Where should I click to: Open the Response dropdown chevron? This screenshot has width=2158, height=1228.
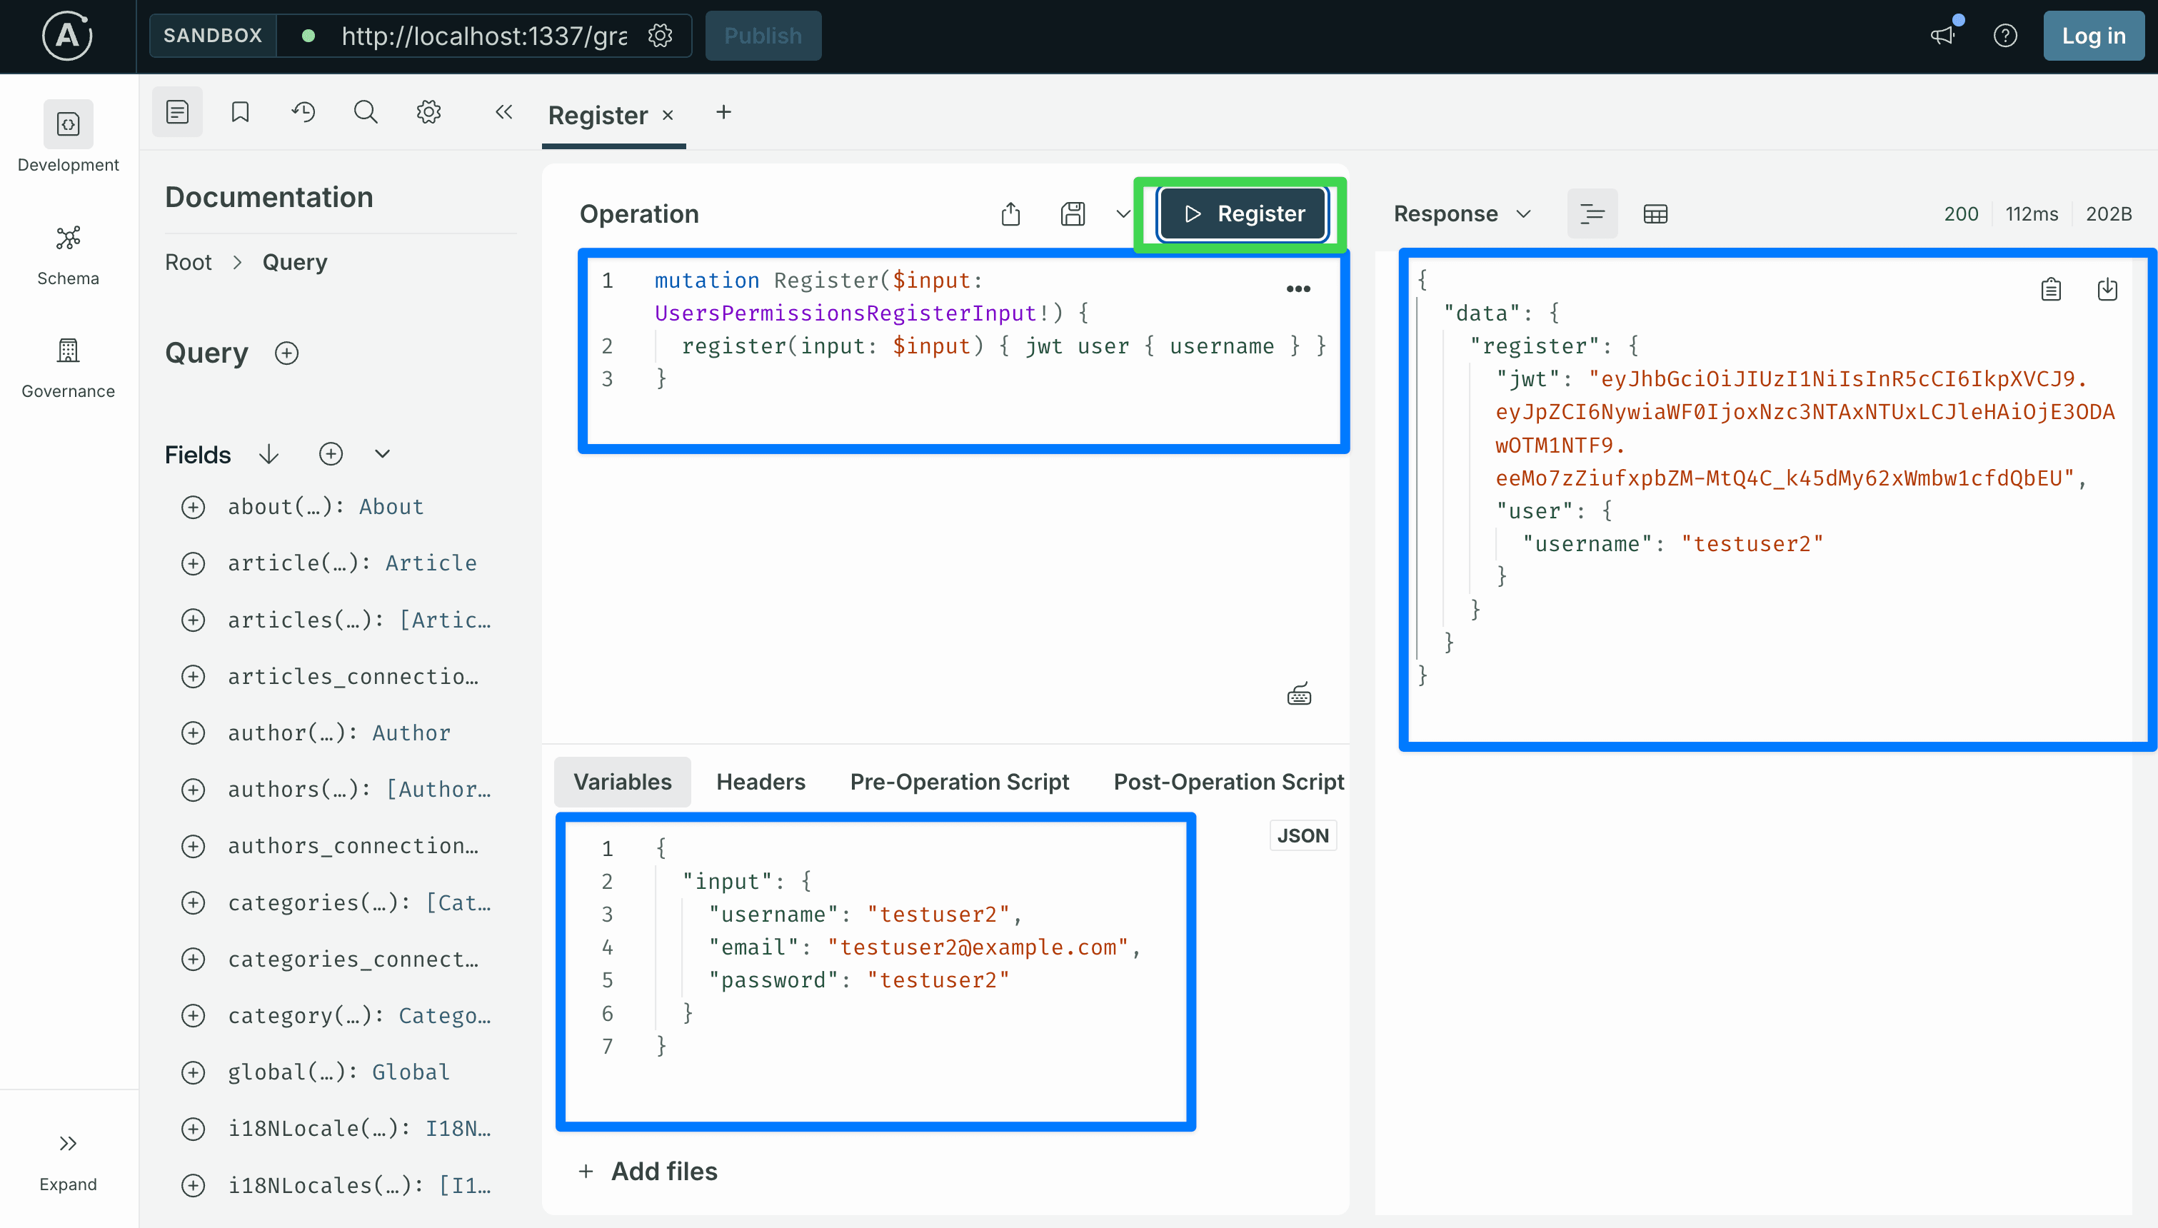(1524, 214)
